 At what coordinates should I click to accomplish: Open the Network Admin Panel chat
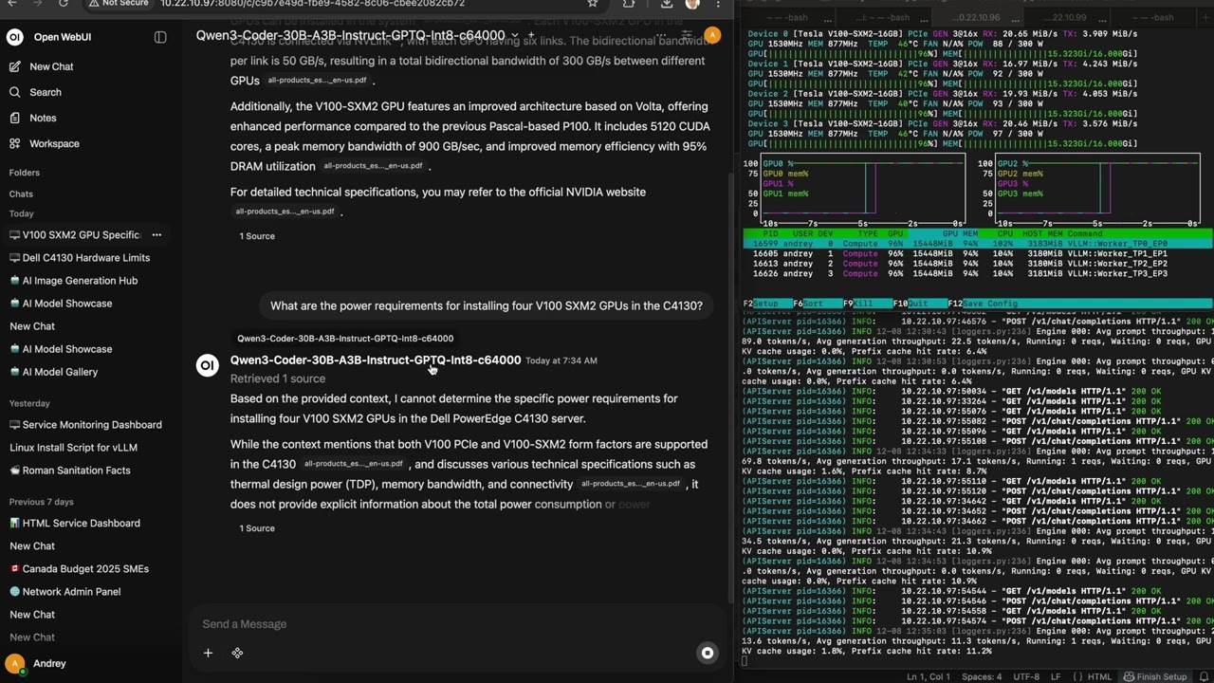click(x=71, y=592)
